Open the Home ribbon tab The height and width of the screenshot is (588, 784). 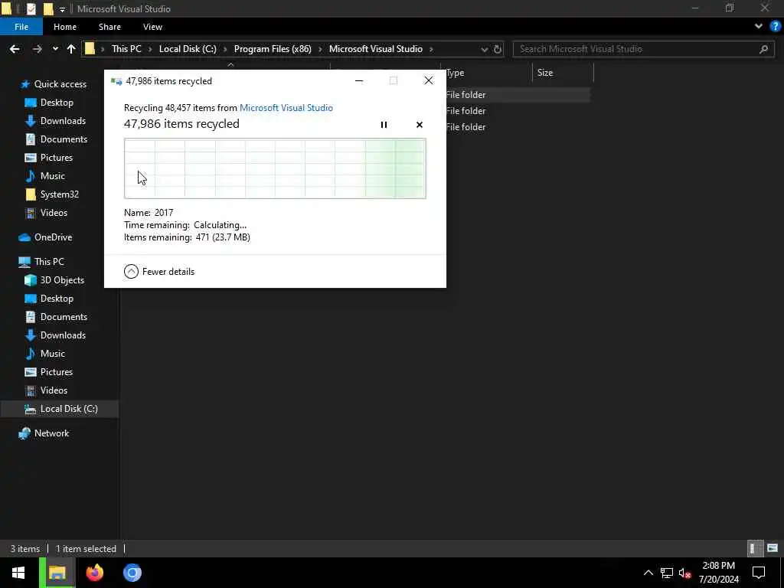(65, 27)
